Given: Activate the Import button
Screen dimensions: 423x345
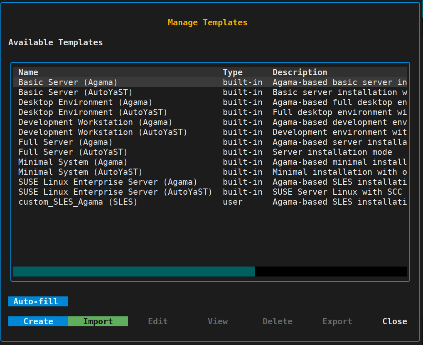Looking at the screenshot, I should tap(98, 321).
